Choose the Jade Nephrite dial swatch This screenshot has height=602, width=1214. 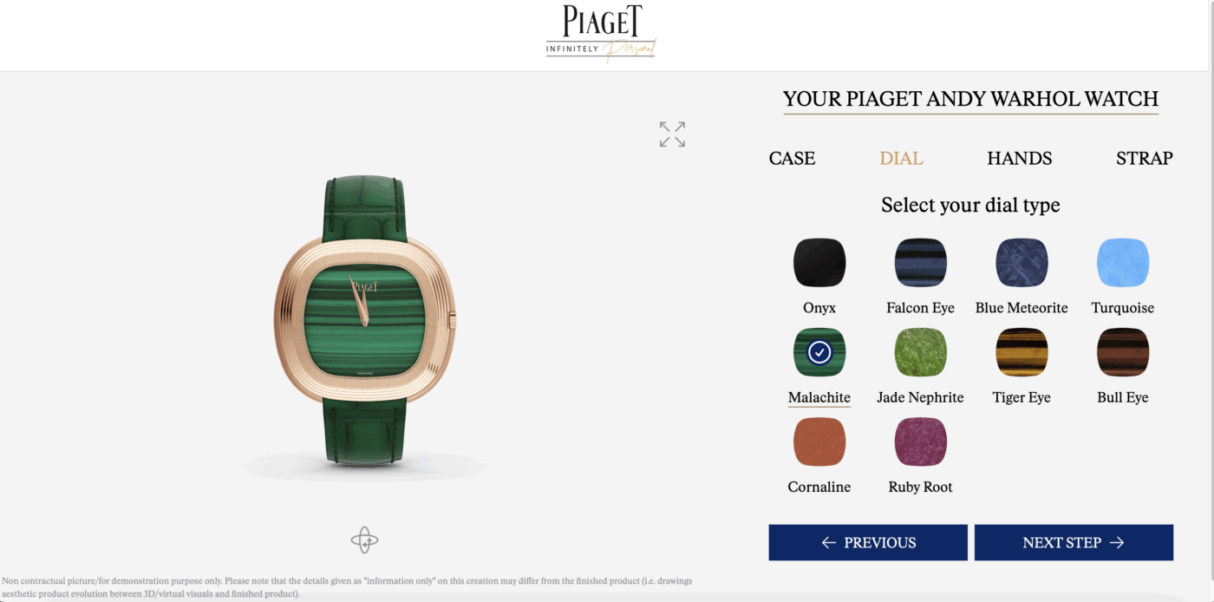coord(920,352)
